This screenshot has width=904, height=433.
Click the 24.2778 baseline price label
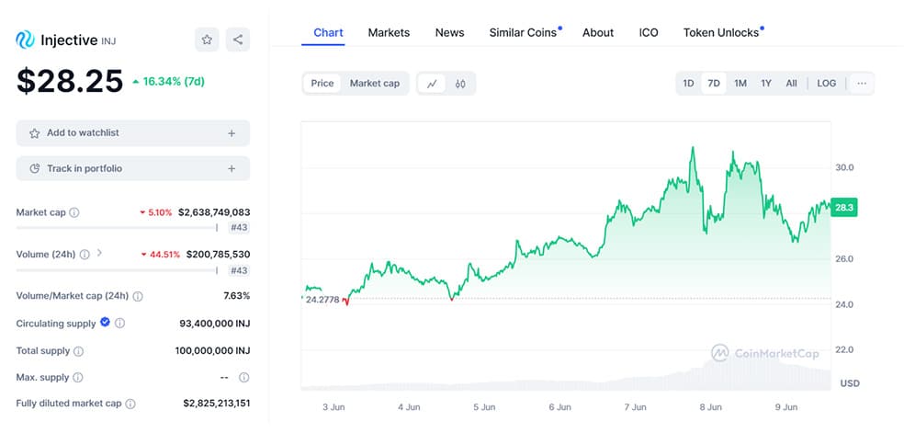(322, 300)
